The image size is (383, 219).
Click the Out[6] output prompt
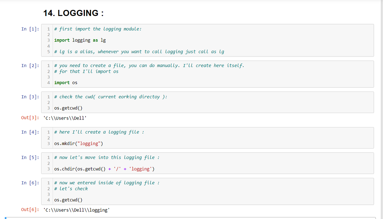point(30,210)
